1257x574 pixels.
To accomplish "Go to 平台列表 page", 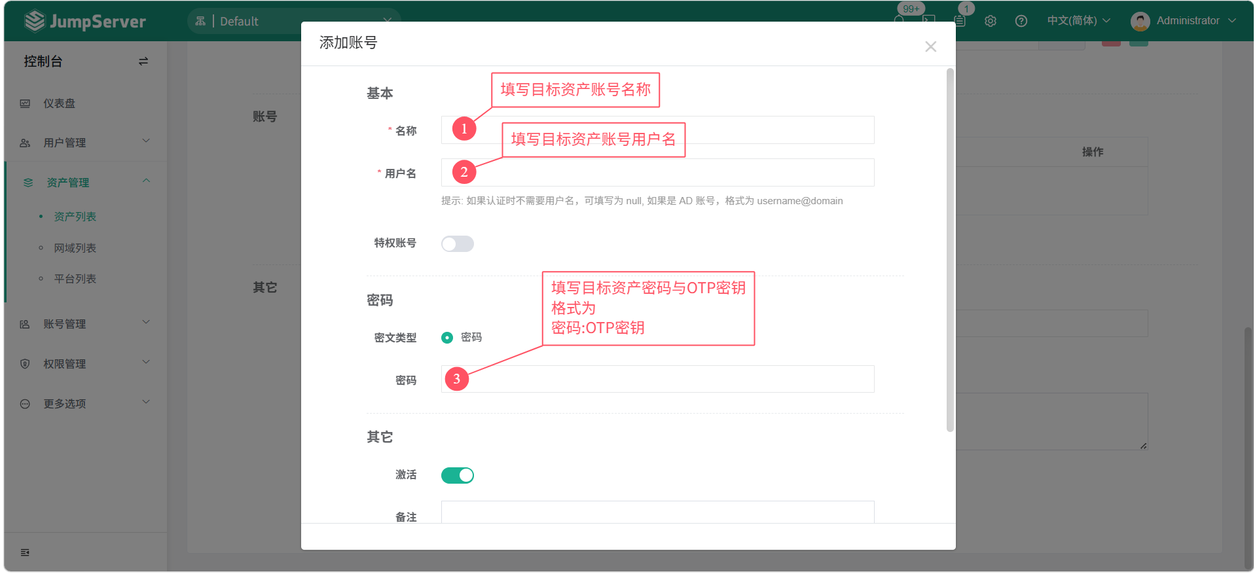I will tap(75, 279).
